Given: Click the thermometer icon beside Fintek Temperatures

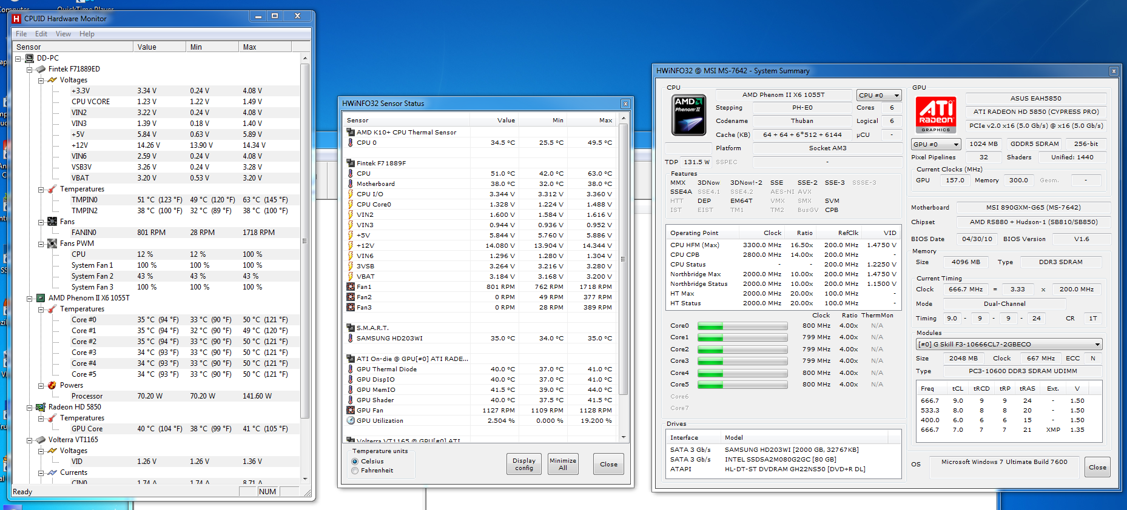Looking at the screenshot, I should tap(52, 189).
